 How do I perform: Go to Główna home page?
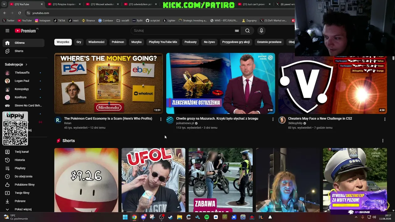coord(23,43)
